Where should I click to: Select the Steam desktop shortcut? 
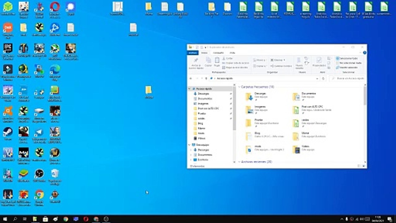pyautogui.click(x=8, y=134)
